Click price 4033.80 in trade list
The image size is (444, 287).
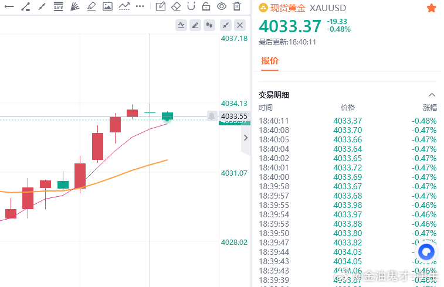pyautogui.click(x=348, y=233)
